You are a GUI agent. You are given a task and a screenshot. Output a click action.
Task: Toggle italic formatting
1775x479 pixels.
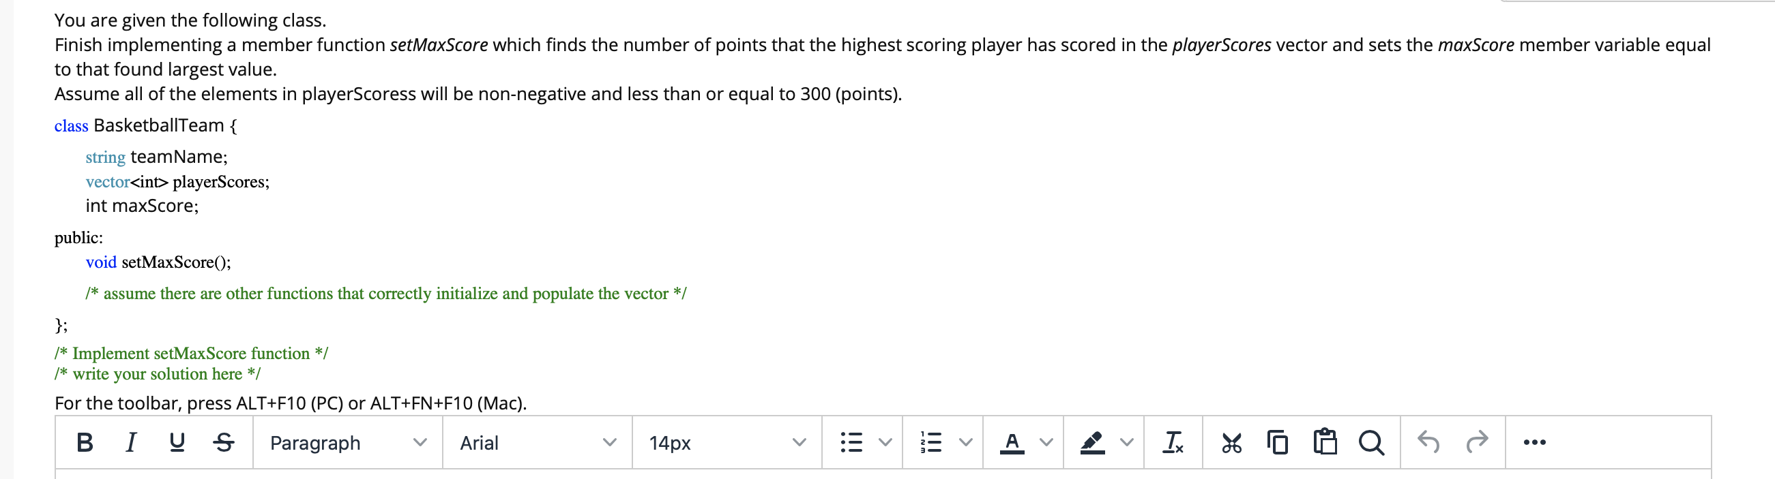point(131,442)
